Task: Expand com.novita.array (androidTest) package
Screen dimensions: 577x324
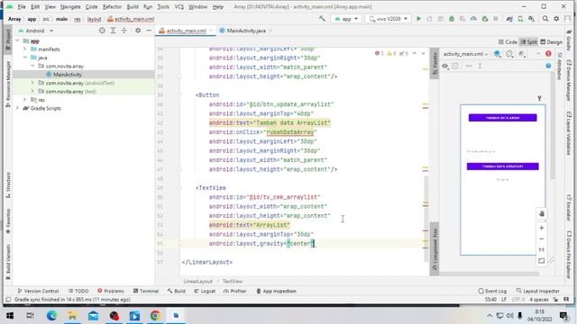Action: [32, 83]
